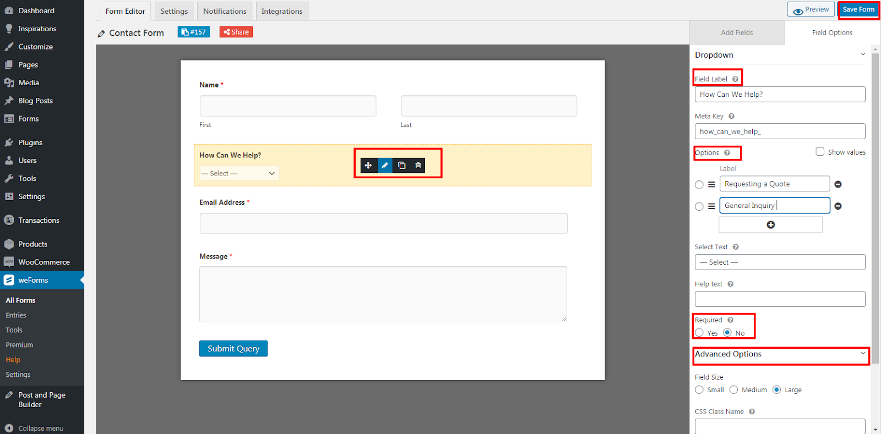Choose Medium field size
Image resolution: width=881 pixels, height=434 pixels.
[x=733, y=389]
